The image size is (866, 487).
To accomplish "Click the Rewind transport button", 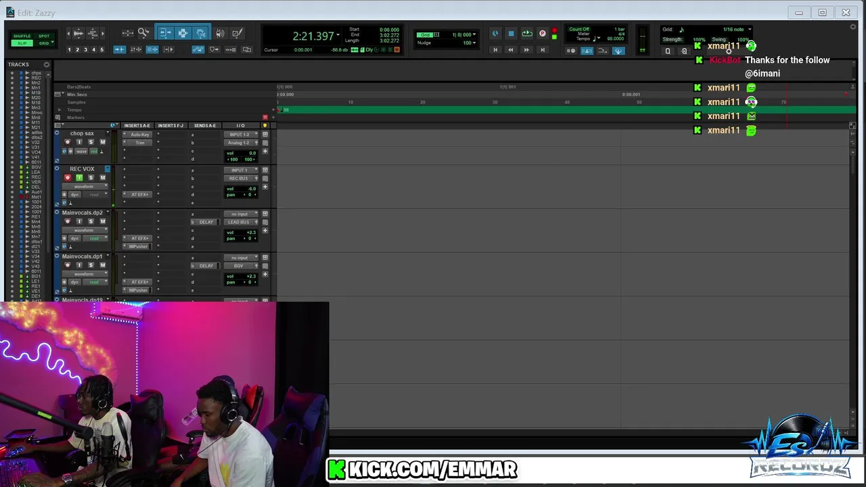I will click(511, 49).
